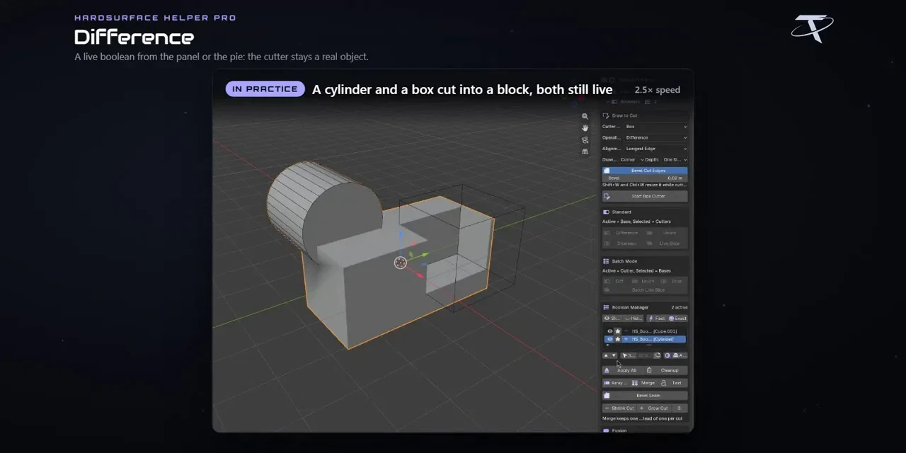This screenshot has height=453, width=906.
Task: Click the Array button
Action: [616, 383]
